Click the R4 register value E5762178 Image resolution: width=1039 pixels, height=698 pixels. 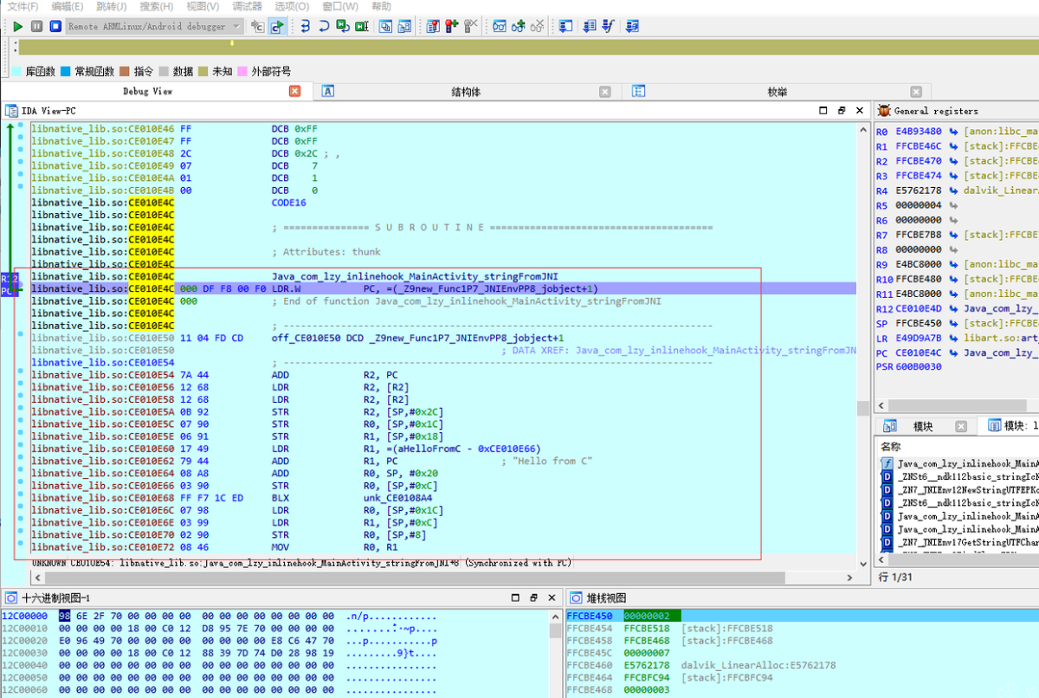tap(919, 191)
